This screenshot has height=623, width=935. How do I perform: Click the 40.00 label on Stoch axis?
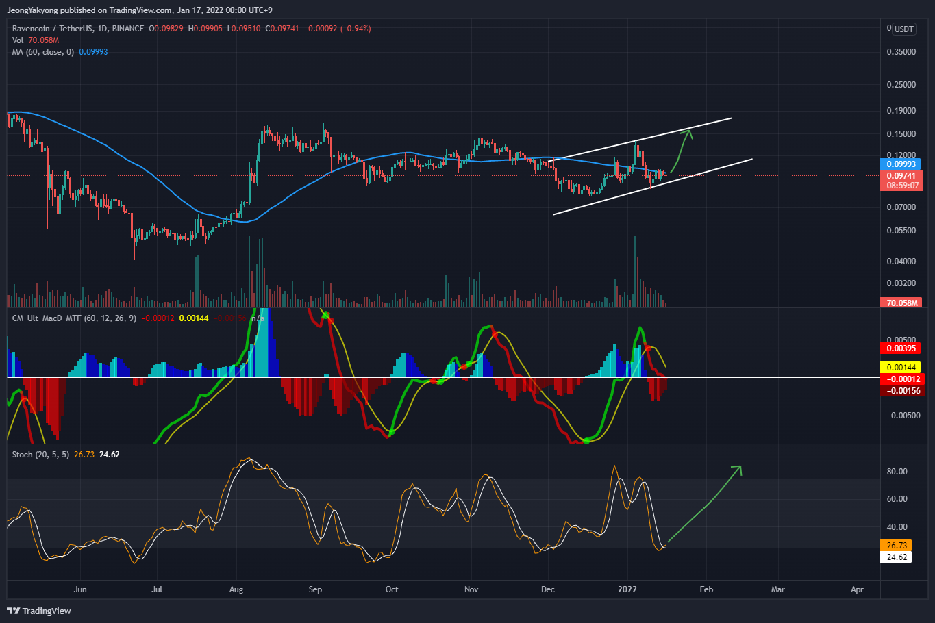point(897,527)
